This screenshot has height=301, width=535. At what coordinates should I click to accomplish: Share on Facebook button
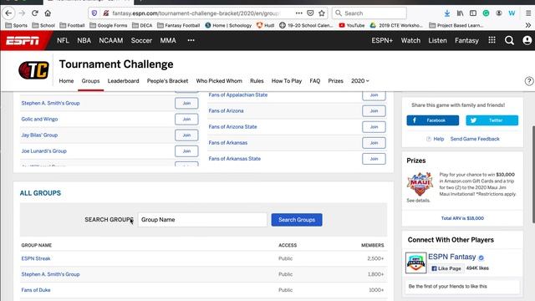click(x=433, y=120)
